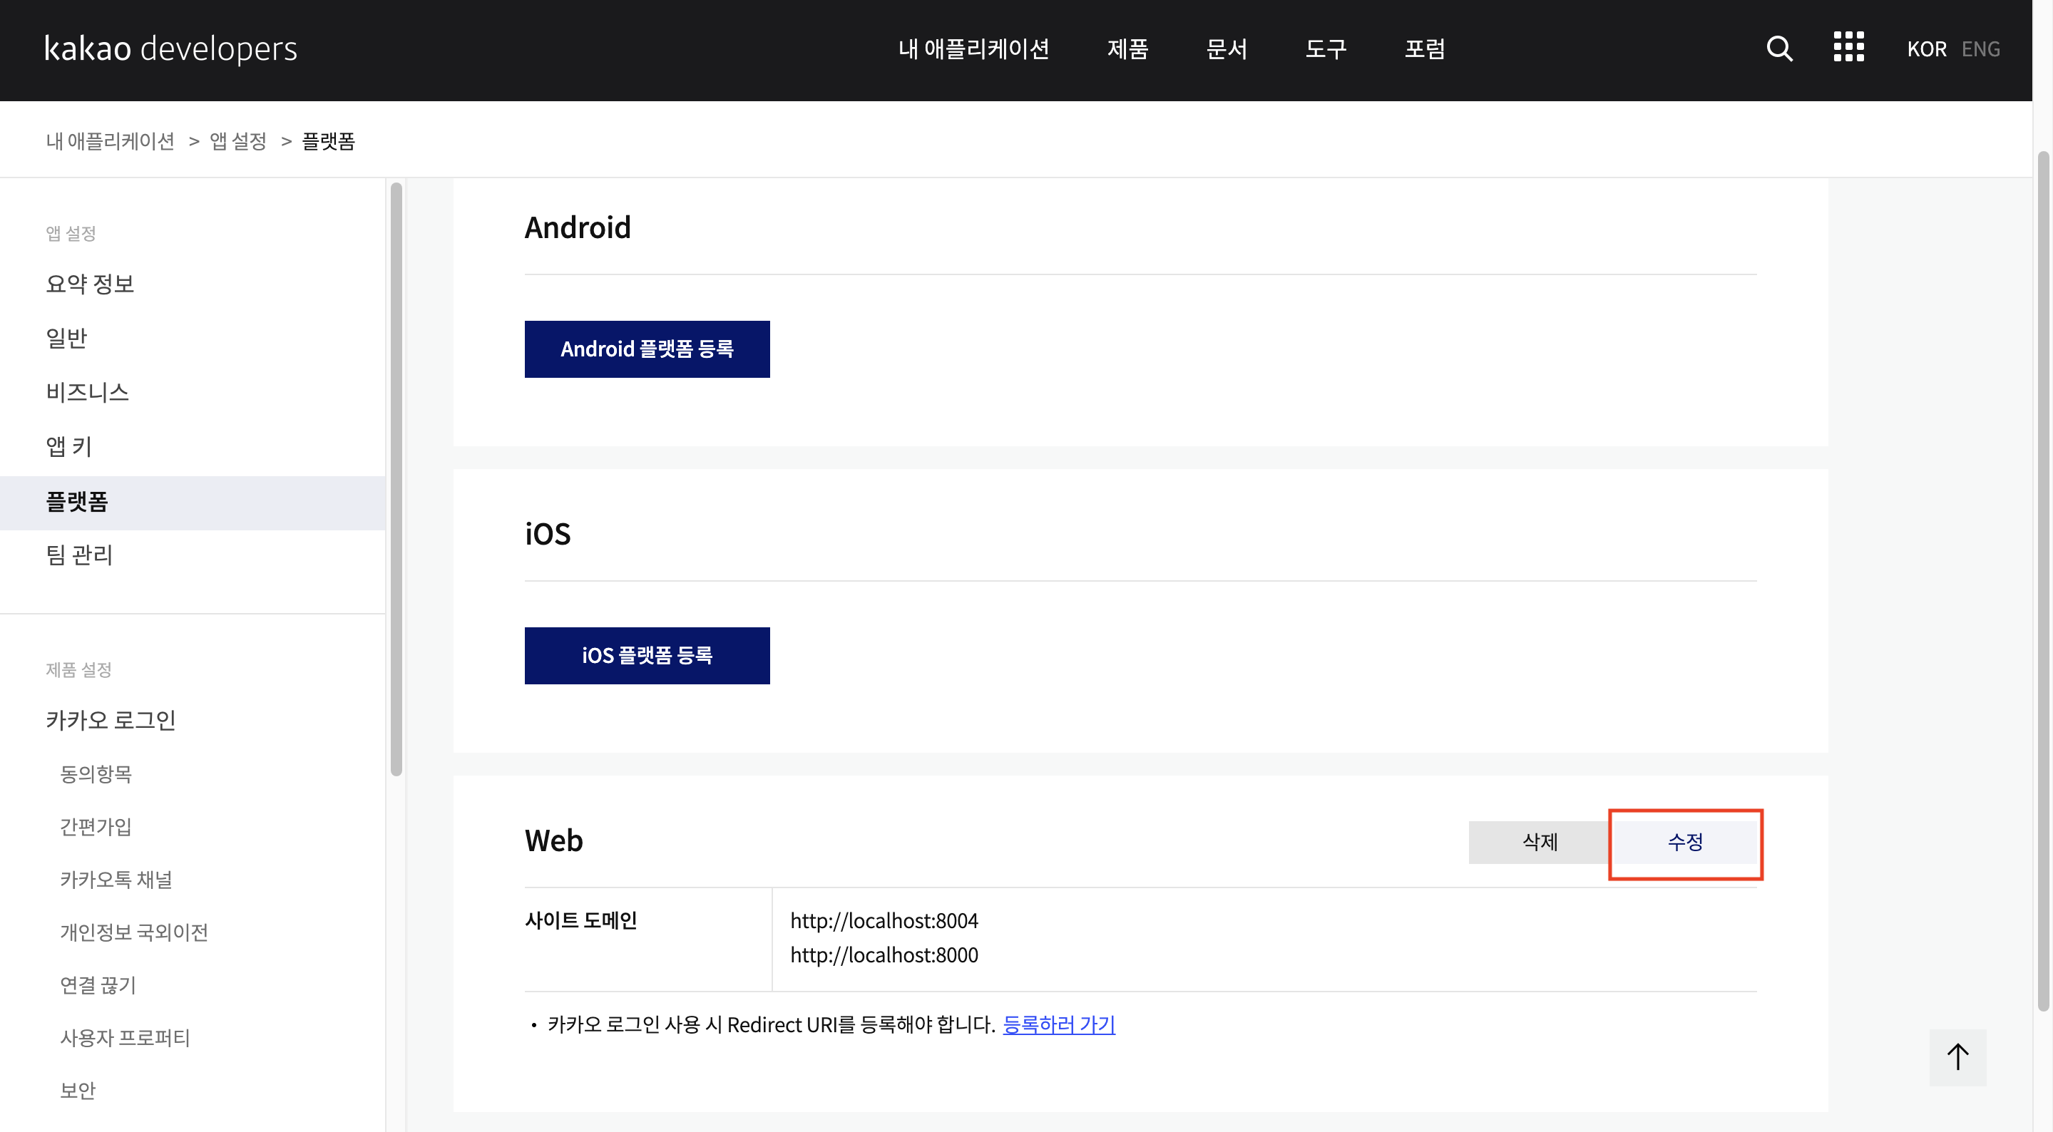Image resolution: width=2053 pixels, height=1132 pixels.
Task: Click the scroll-to-top arrow button
Action: [1957, 1057]
